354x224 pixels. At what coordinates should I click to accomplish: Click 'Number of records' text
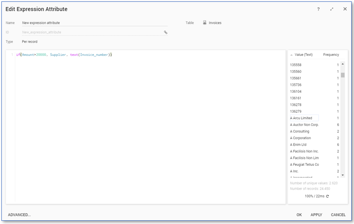tap(310, 189)
